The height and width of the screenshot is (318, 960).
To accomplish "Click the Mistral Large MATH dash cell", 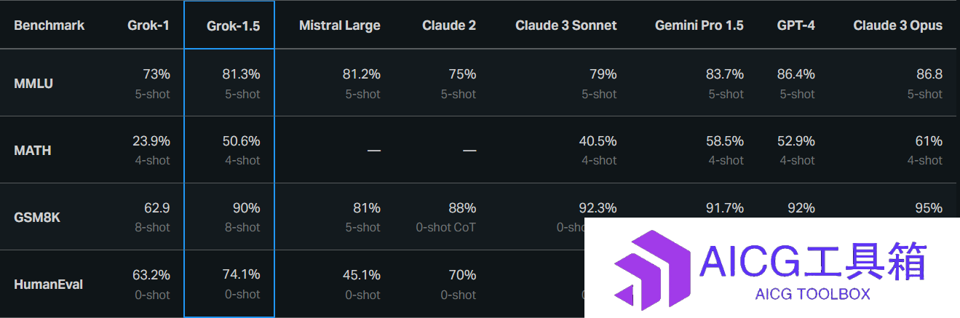I will 373,151.
